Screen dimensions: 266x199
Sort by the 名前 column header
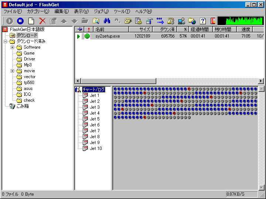(x=111, y=29)
